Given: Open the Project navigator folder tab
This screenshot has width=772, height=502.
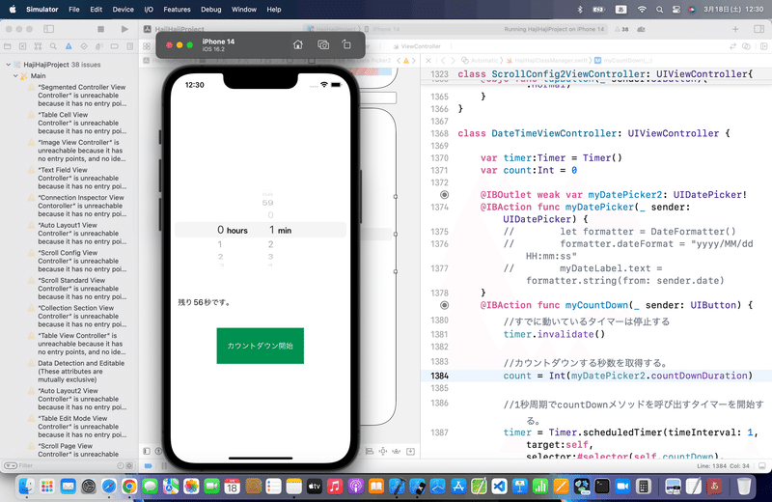Looking at the screenshot, I should (x=8, y=46).
